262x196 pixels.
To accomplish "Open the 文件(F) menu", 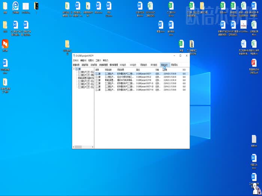I will 76,60.
